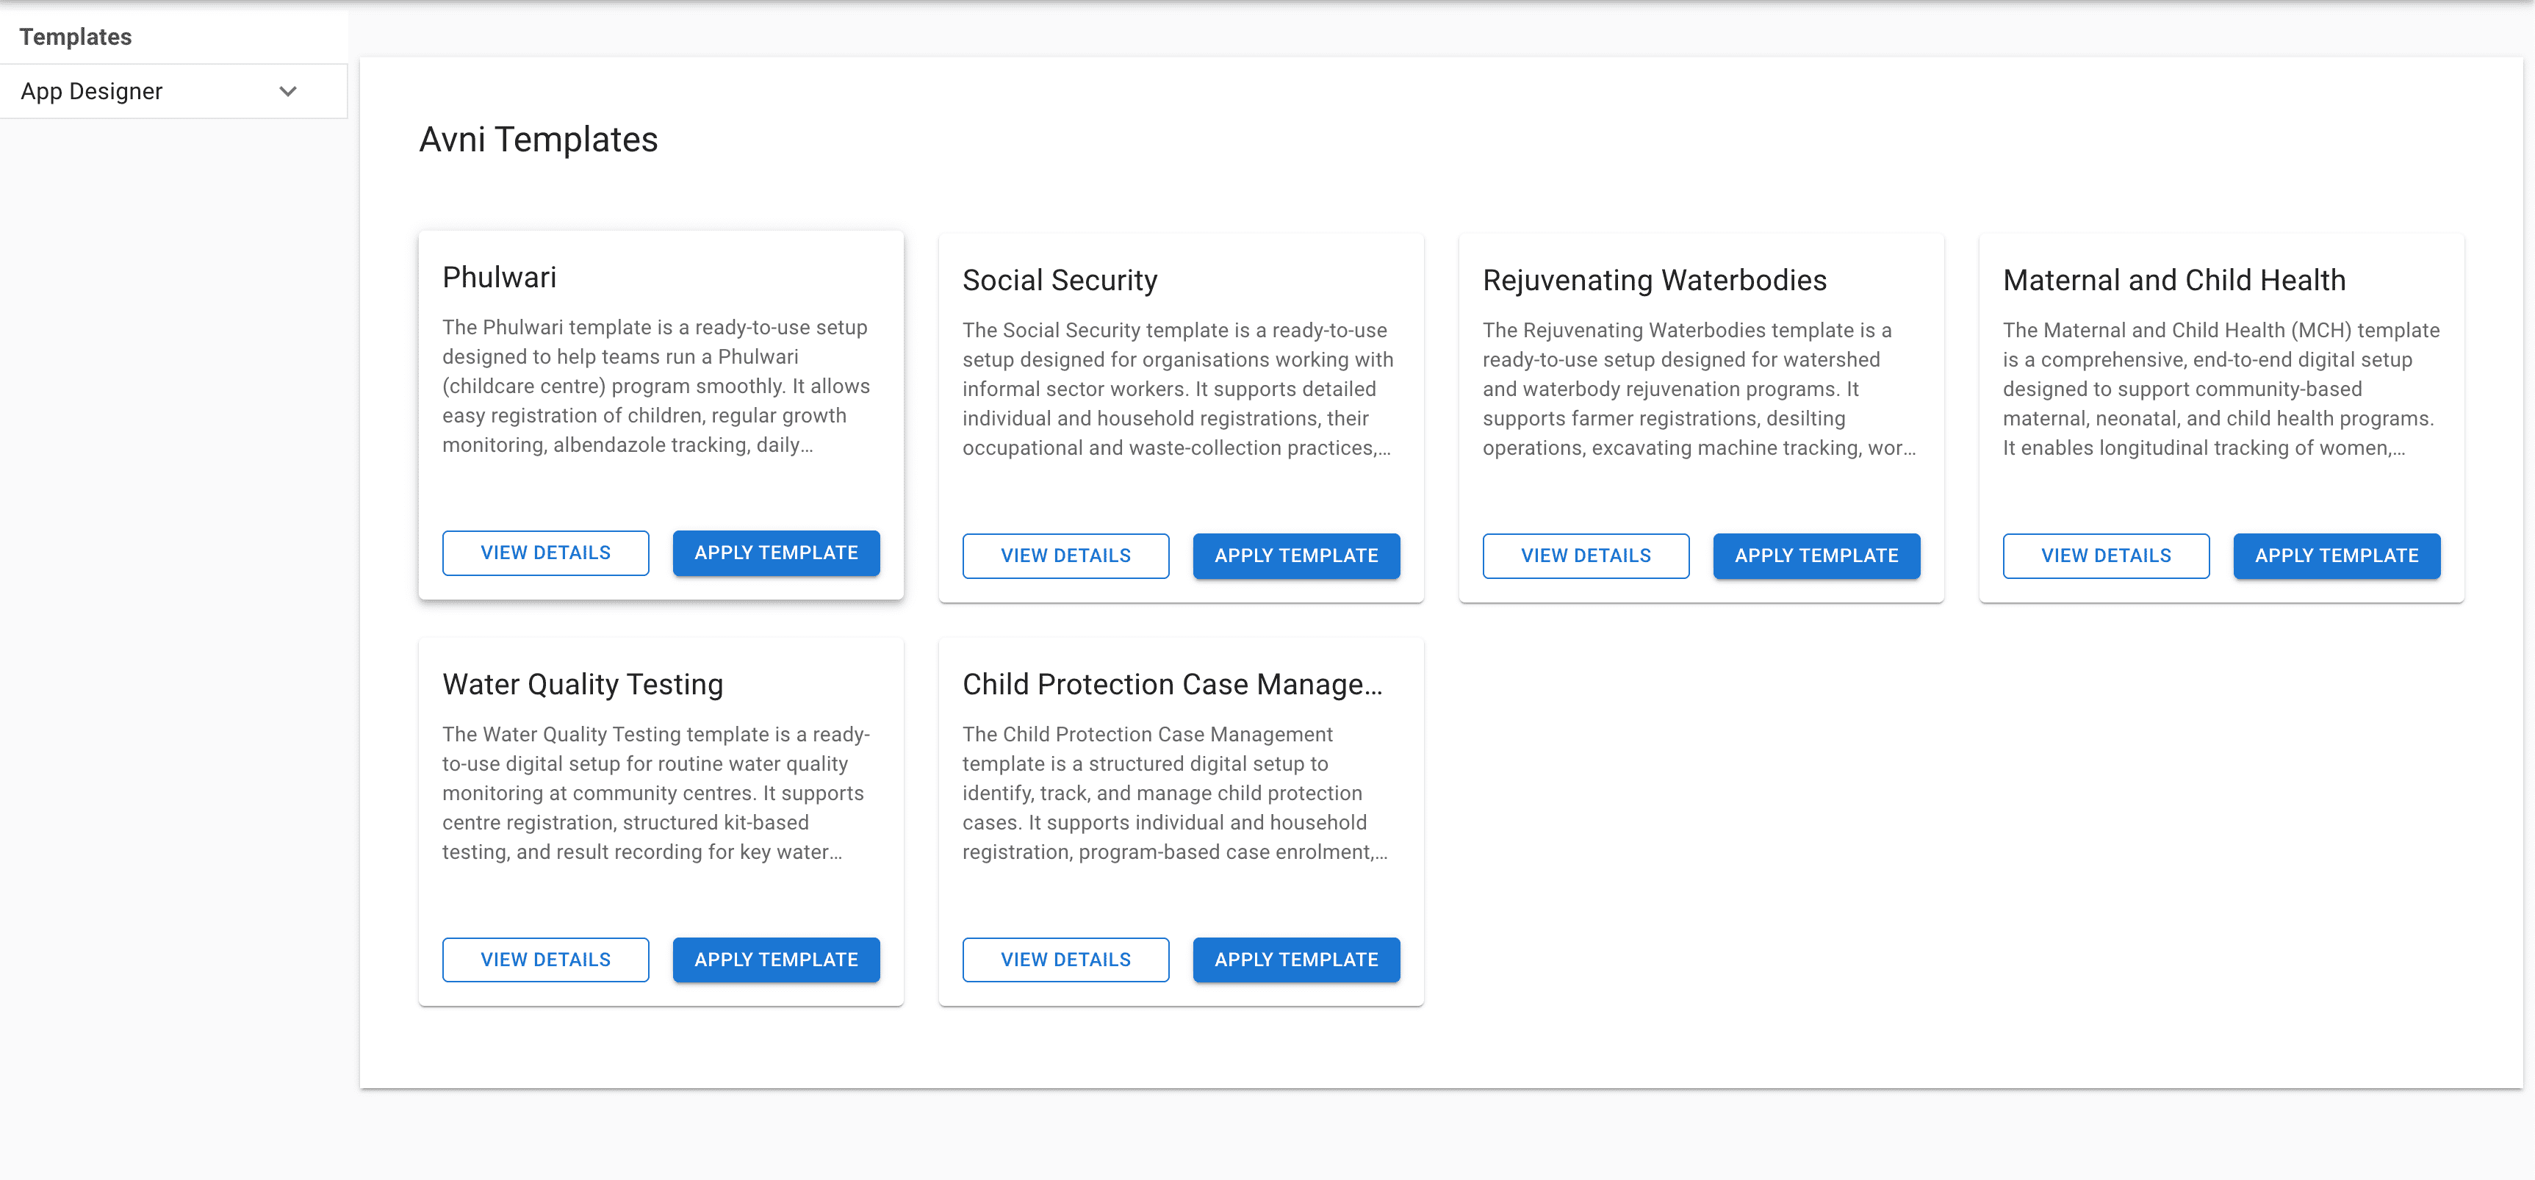Open the Templates sidebar item
2535x1180 pixels.
[x=76, y=37]
